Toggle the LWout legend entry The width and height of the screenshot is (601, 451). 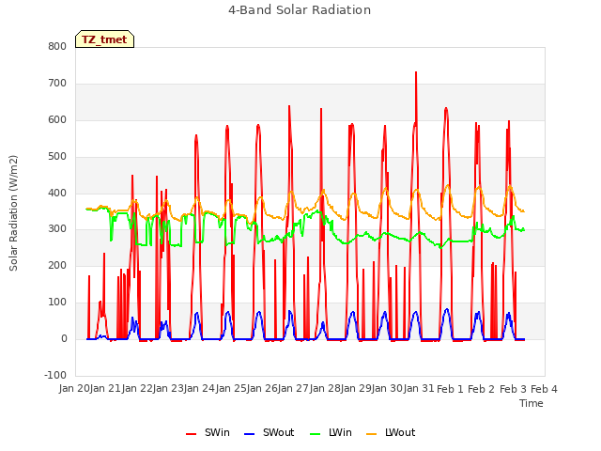[391, 432]
